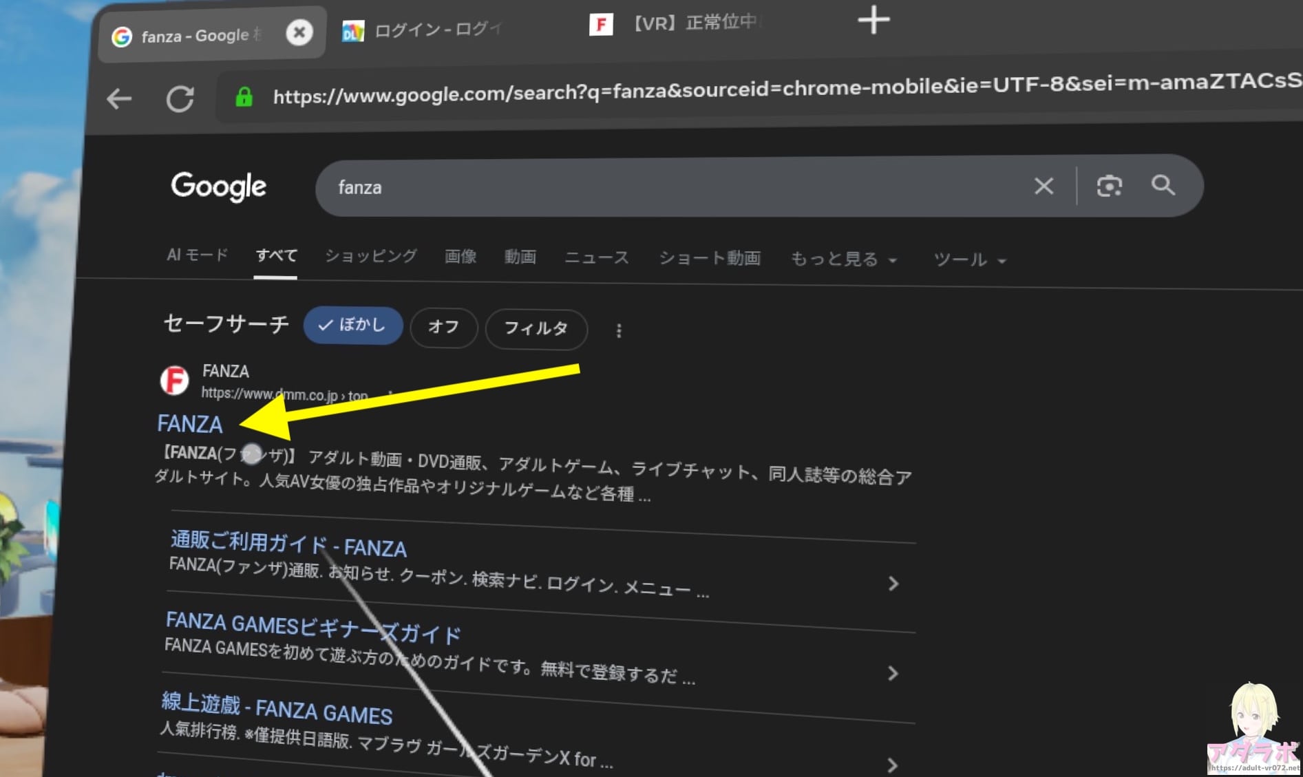Open the 動画 tab
Screen dimensions: 1303x777
[x=520, y=257]
